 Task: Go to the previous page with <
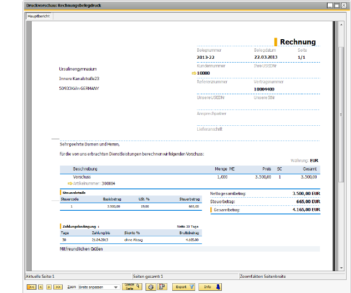tap(40, 286)
